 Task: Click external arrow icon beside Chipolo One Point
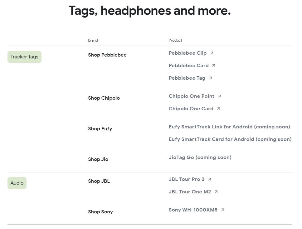(x=220, y=96)
